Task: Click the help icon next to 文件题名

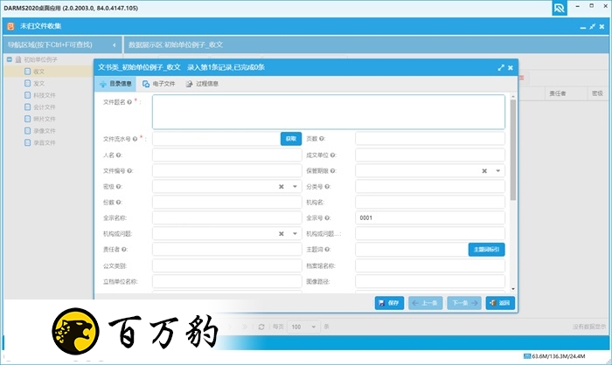Action: pos(130,101)
